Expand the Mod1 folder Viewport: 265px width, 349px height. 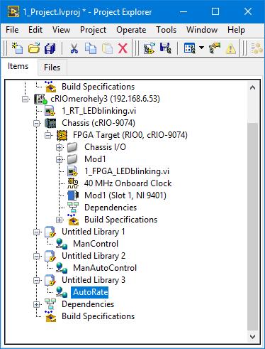tap(60, 159)
